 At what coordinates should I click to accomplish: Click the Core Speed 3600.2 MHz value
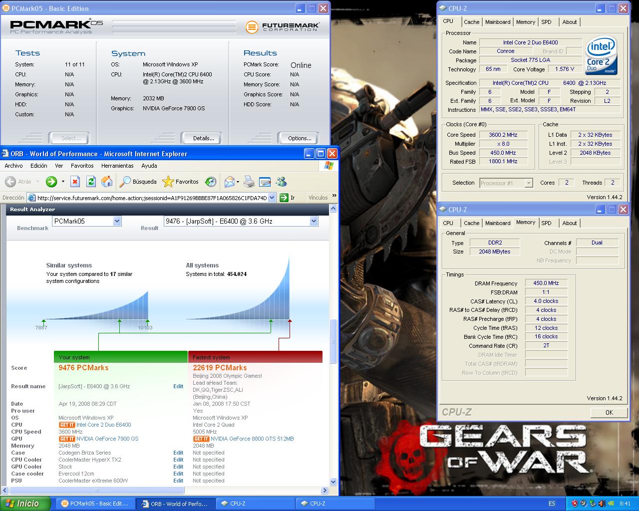(503, 135)
